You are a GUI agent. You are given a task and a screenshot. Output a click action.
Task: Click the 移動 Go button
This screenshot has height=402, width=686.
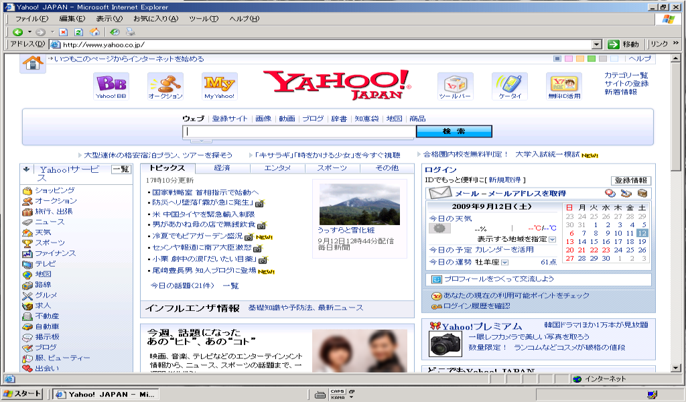click(x=624, y=44)
